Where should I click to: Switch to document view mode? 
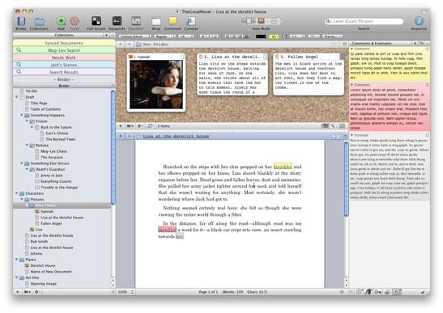click(249, 21)
